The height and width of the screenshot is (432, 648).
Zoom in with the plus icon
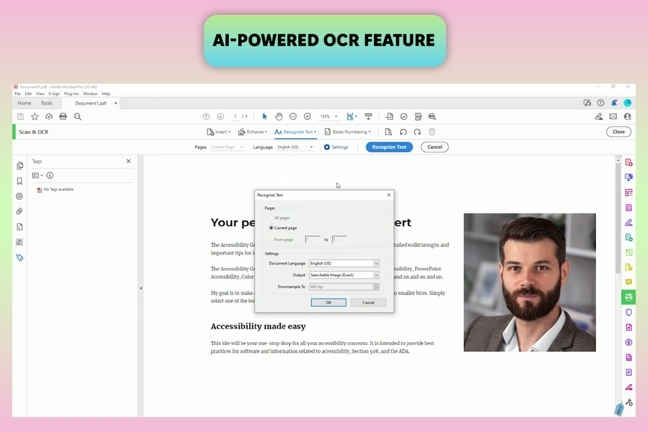(x=307, y=117)
